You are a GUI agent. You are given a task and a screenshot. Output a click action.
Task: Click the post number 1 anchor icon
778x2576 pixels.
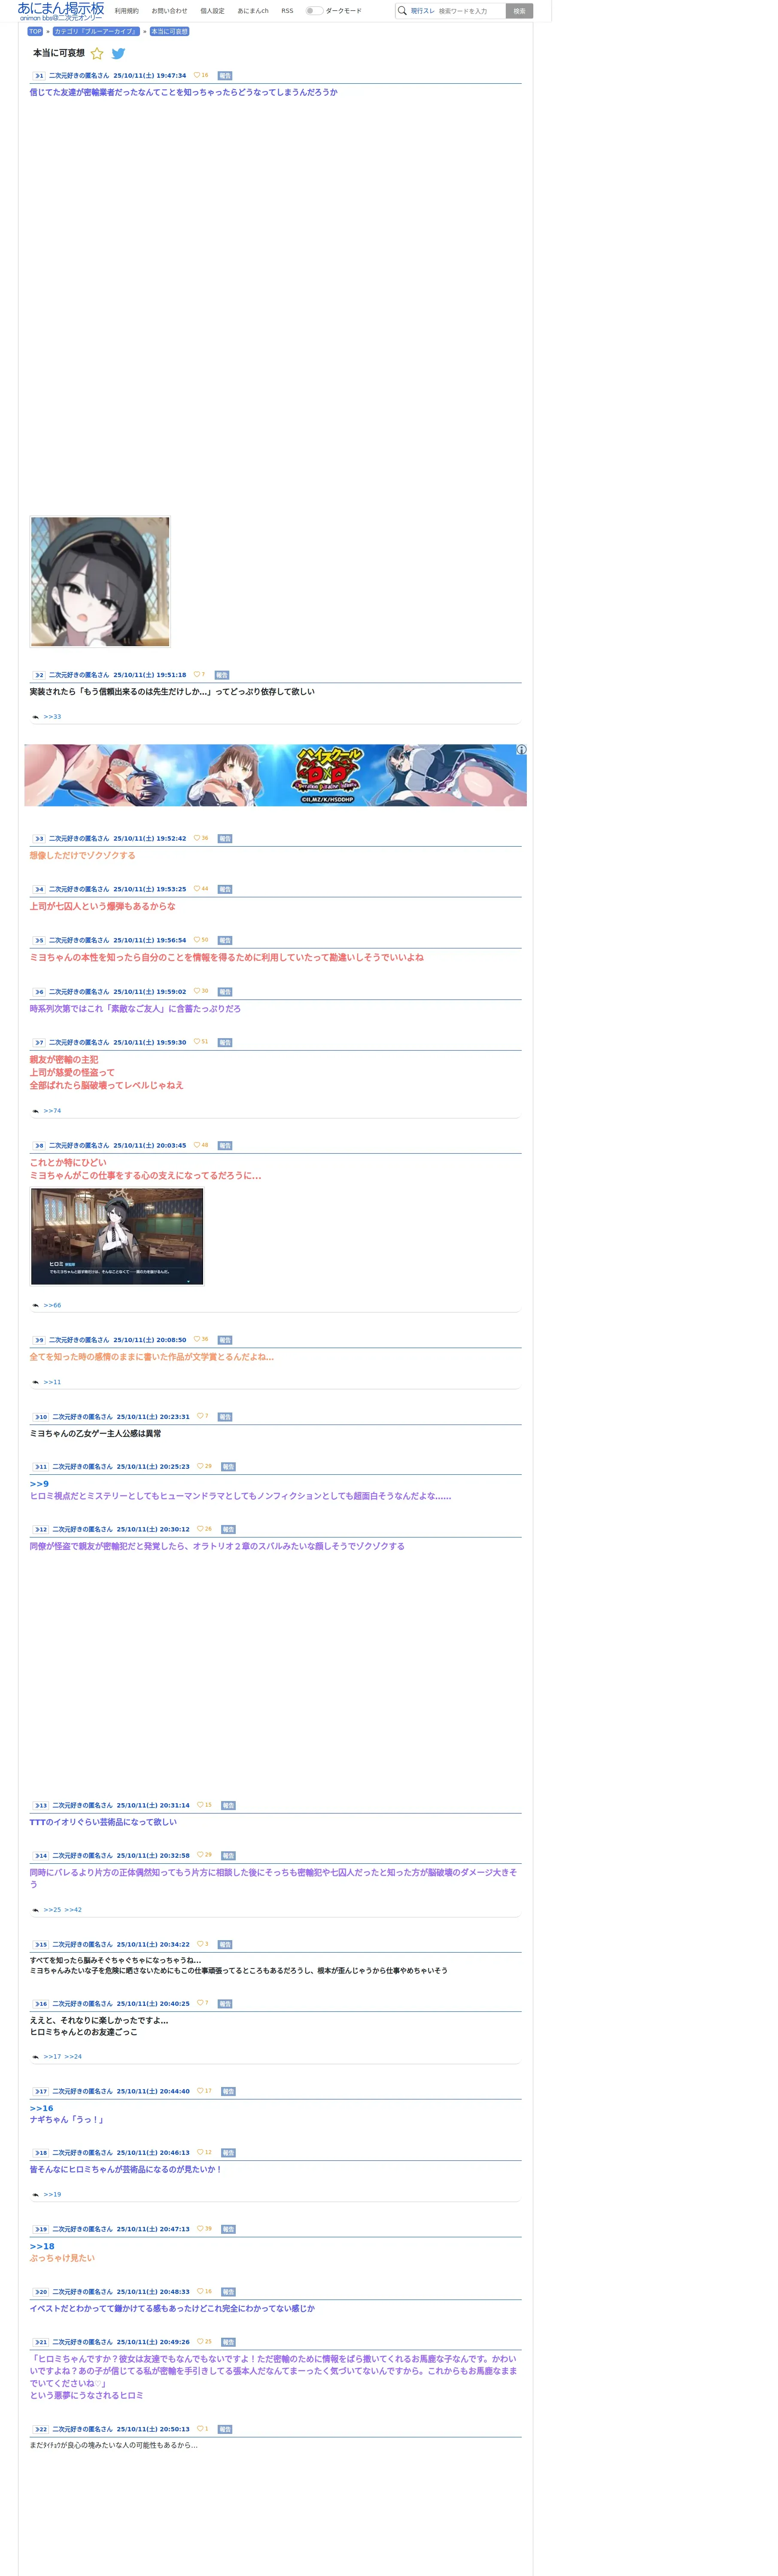[39, 76]
